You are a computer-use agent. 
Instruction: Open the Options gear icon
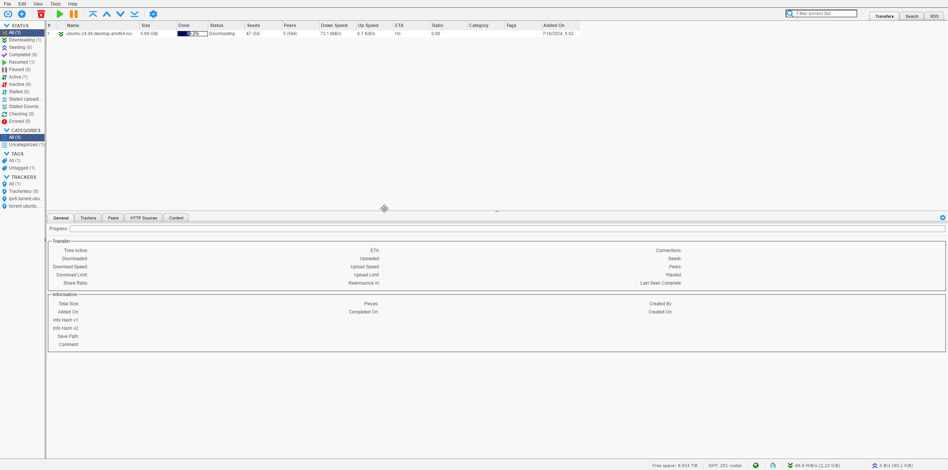click(x=153, y=14)
